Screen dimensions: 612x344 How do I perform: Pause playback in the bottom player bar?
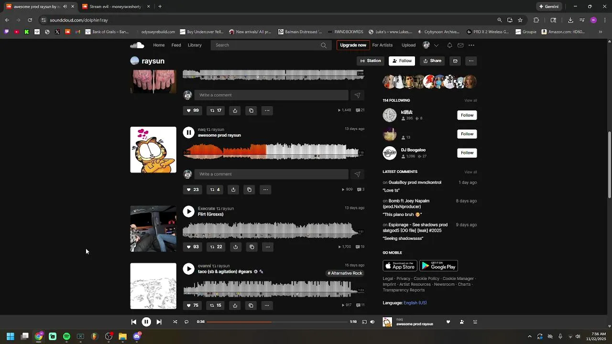point(146,322)
